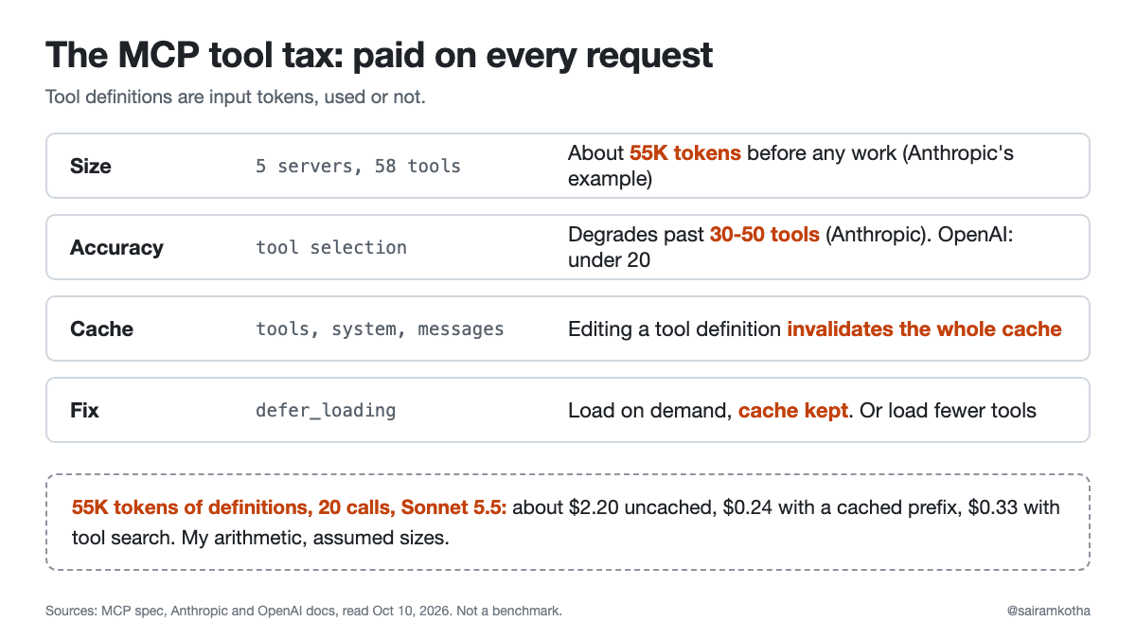Click the subtitle 'Tool definitions are input tokens, used or not.'

(x=236, y=98)
